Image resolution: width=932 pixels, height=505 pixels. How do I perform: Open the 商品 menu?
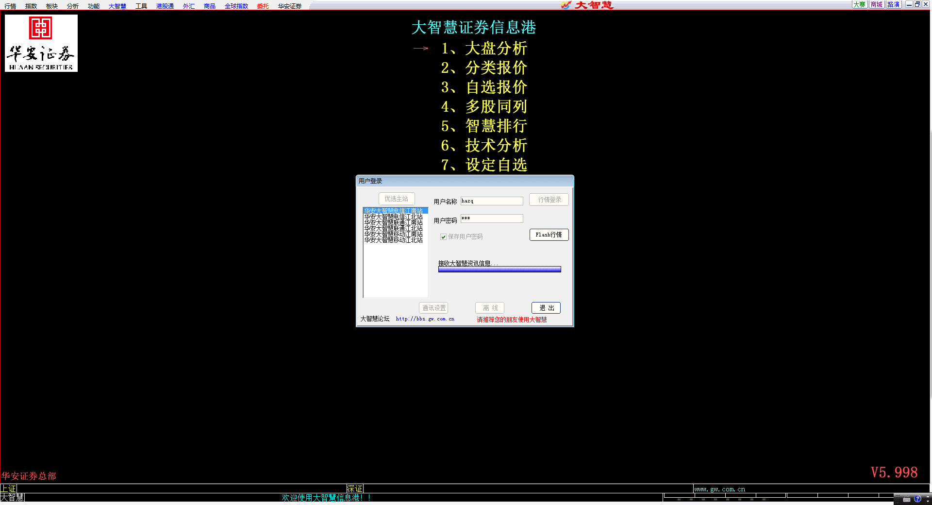[210, 6]
